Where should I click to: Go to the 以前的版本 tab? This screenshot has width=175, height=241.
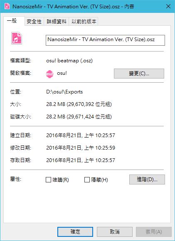click(x=84, y=21)
